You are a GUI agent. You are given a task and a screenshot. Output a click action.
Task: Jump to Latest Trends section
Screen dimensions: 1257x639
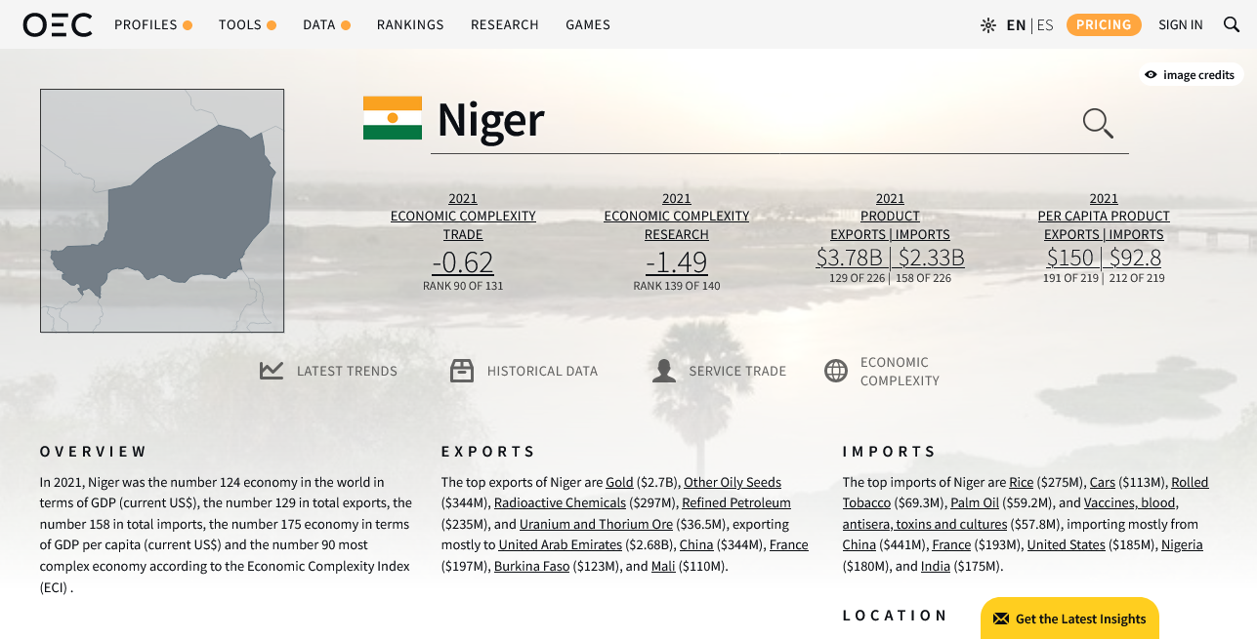(x=329, y=371)
